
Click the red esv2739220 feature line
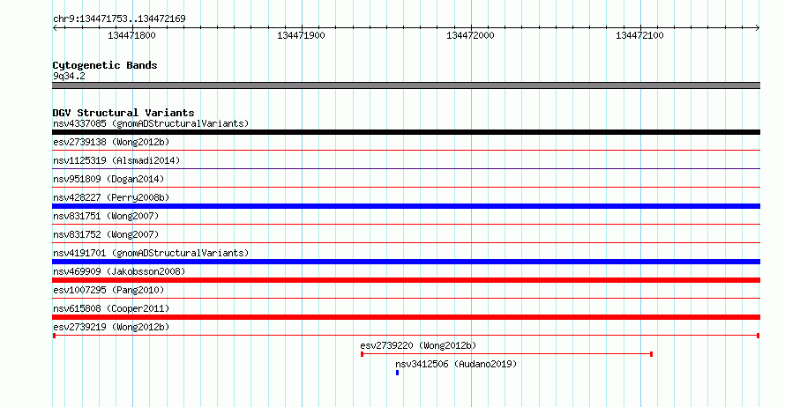click(506, 354)
